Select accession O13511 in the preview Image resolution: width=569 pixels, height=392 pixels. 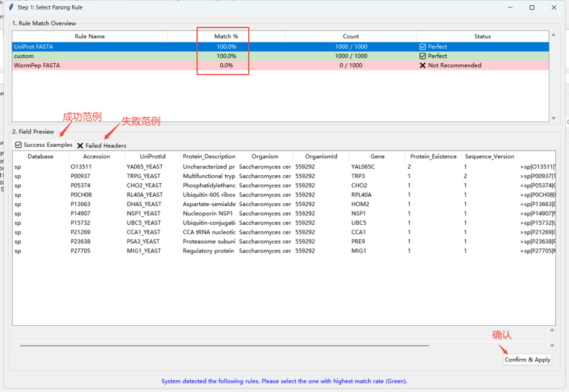81,167
